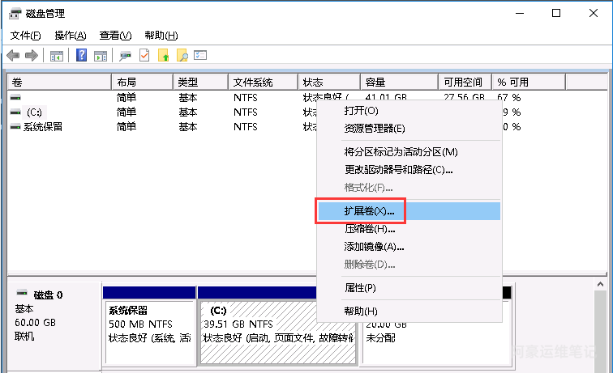Click the 布局 column header
Viewport: 613px width, 373px height.
coord(126,83)
